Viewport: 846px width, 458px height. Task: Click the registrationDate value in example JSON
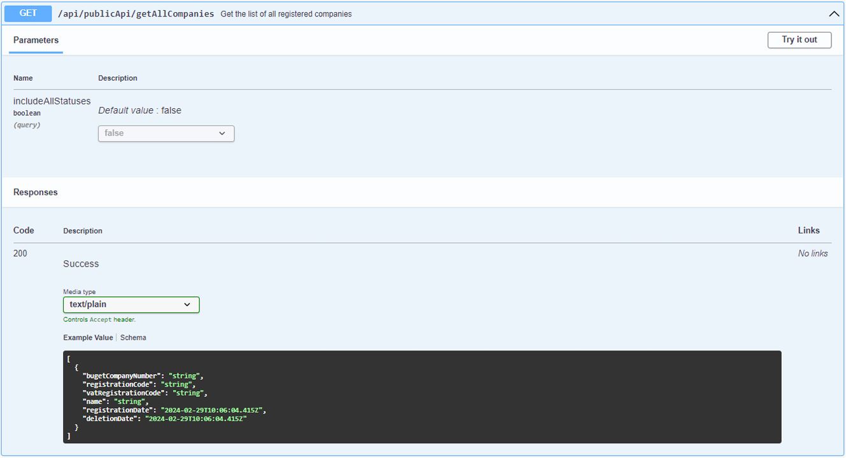[211, 410]
